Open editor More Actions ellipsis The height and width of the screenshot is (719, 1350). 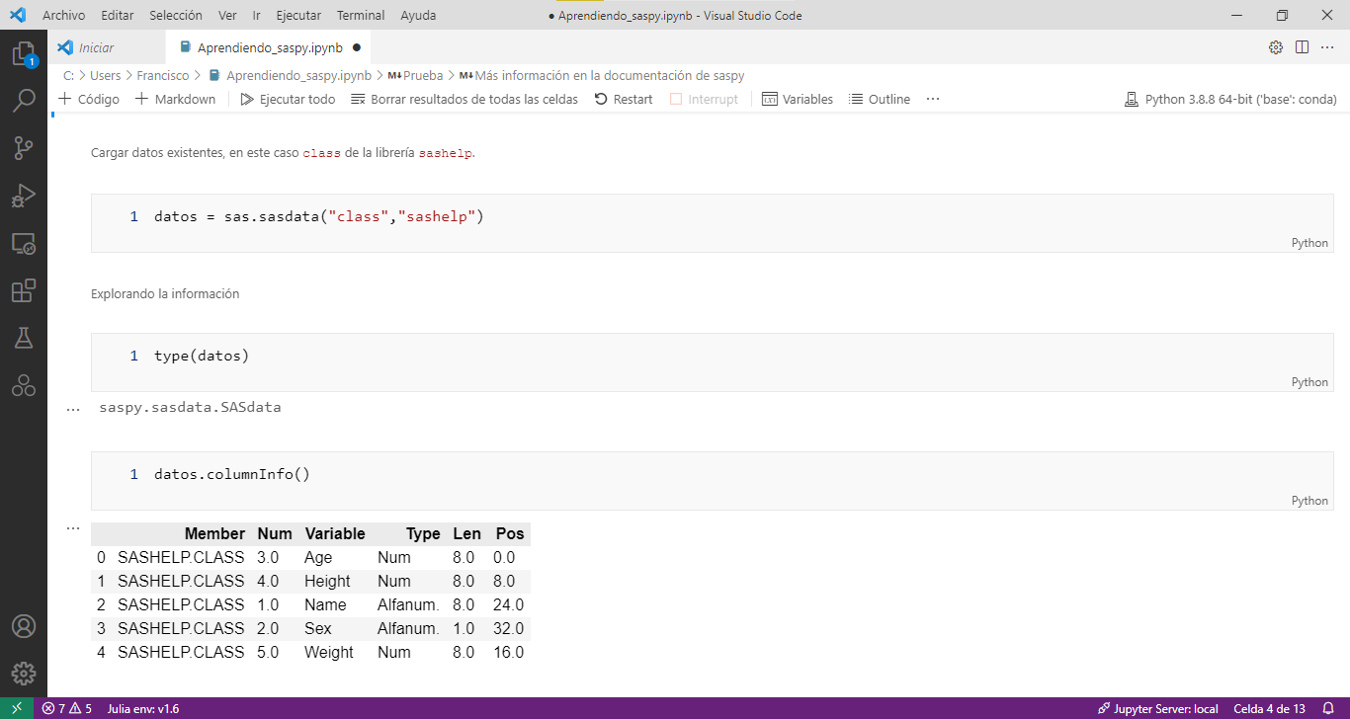tap(1327, 47)
